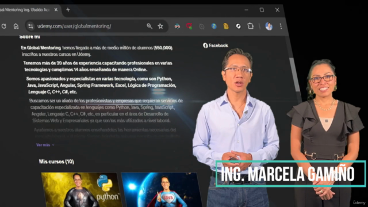Go to the browser home page icon
The image size is (368, 207).
click(16, 26)
